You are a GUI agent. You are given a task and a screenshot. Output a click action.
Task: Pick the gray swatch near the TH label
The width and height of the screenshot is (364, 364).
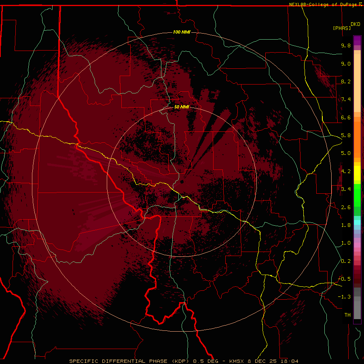click(x=357, y=310)
